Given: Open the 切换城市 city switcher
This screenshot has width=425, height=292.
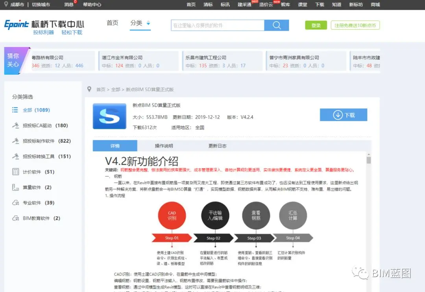Looking at the screenshot, I should tap(41, 5).
